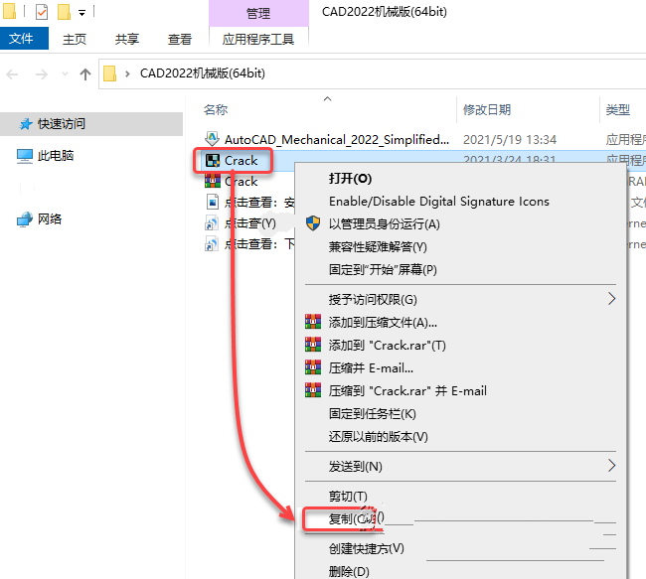Click the new folder quick access icon
The width and height of the screenshot is (646, 579).
click(64, 12)
